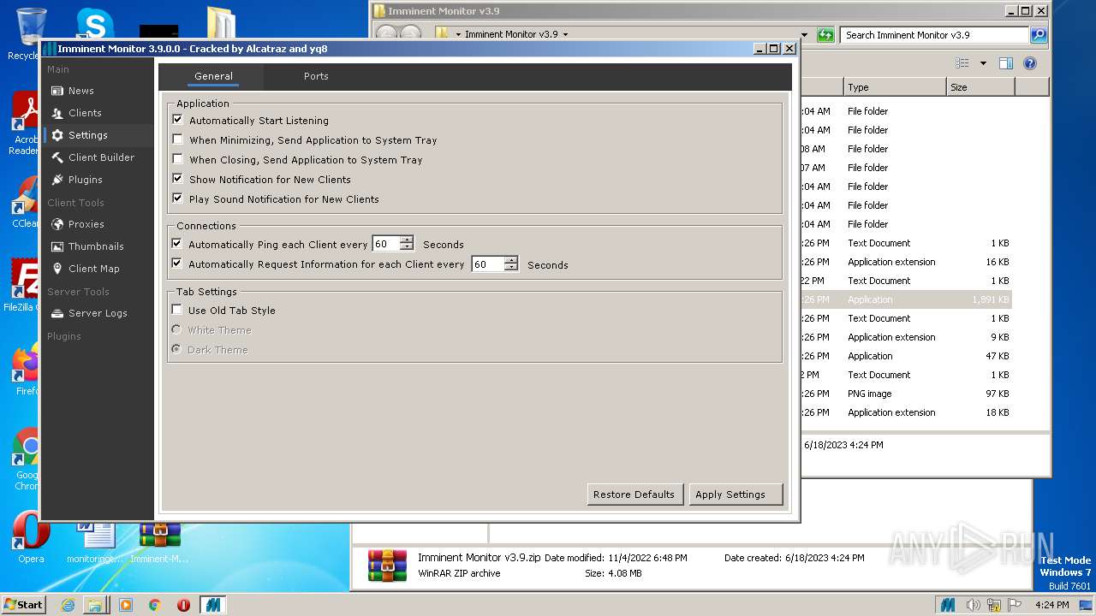
Task: Open Server Logs icon
Action: pyautogui.click(x=57, y=313)
